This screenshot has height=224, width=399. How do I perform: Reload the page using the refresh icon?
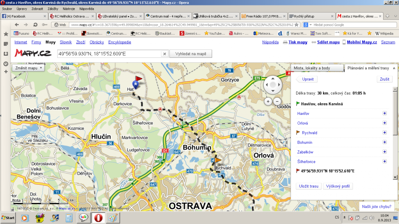coord(35,25)
